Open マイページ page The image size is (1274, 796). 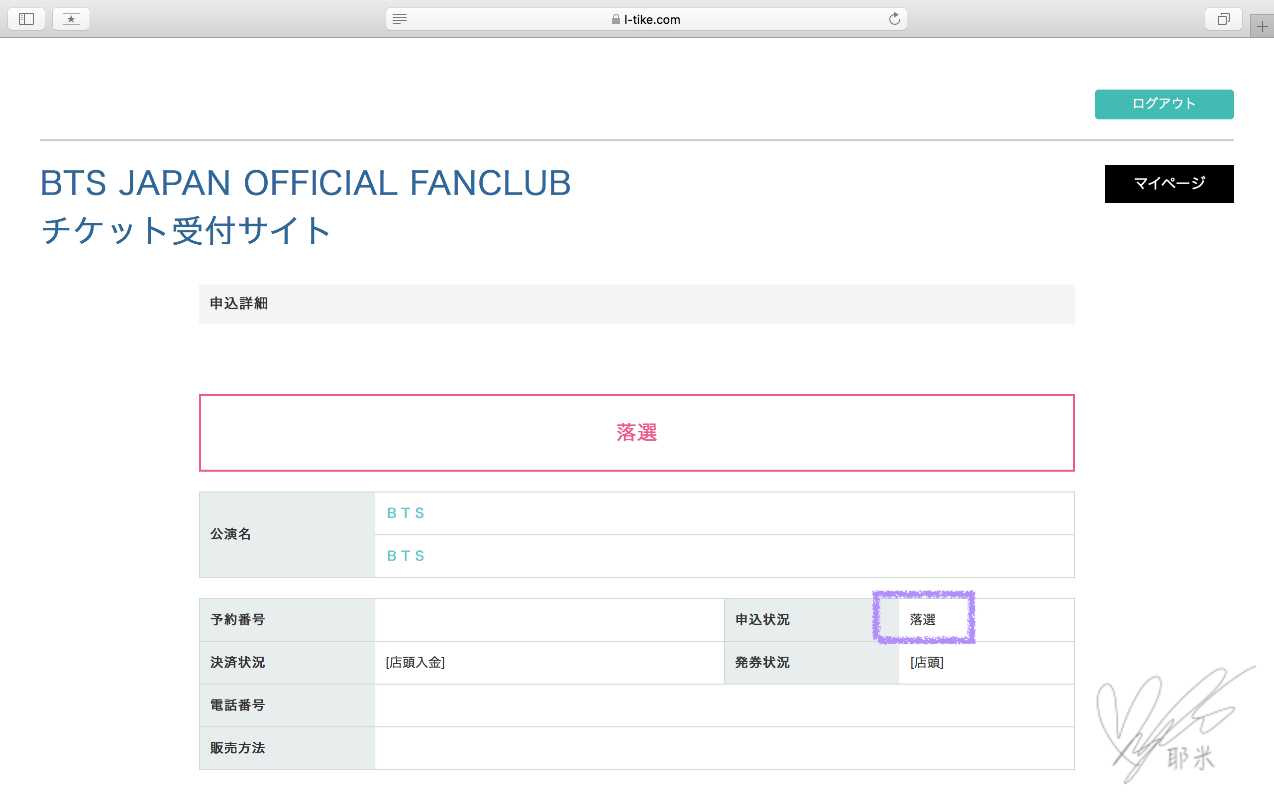pyautogui.click(x=1168, y=184)
